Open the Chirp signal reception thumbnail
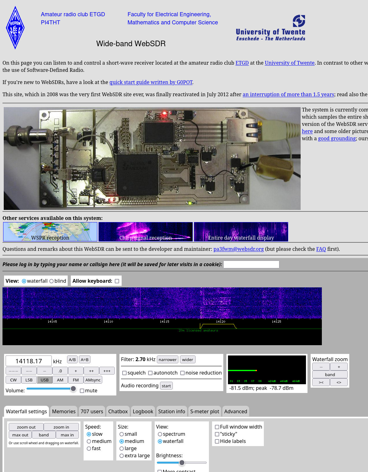 [x=146, y=232]
